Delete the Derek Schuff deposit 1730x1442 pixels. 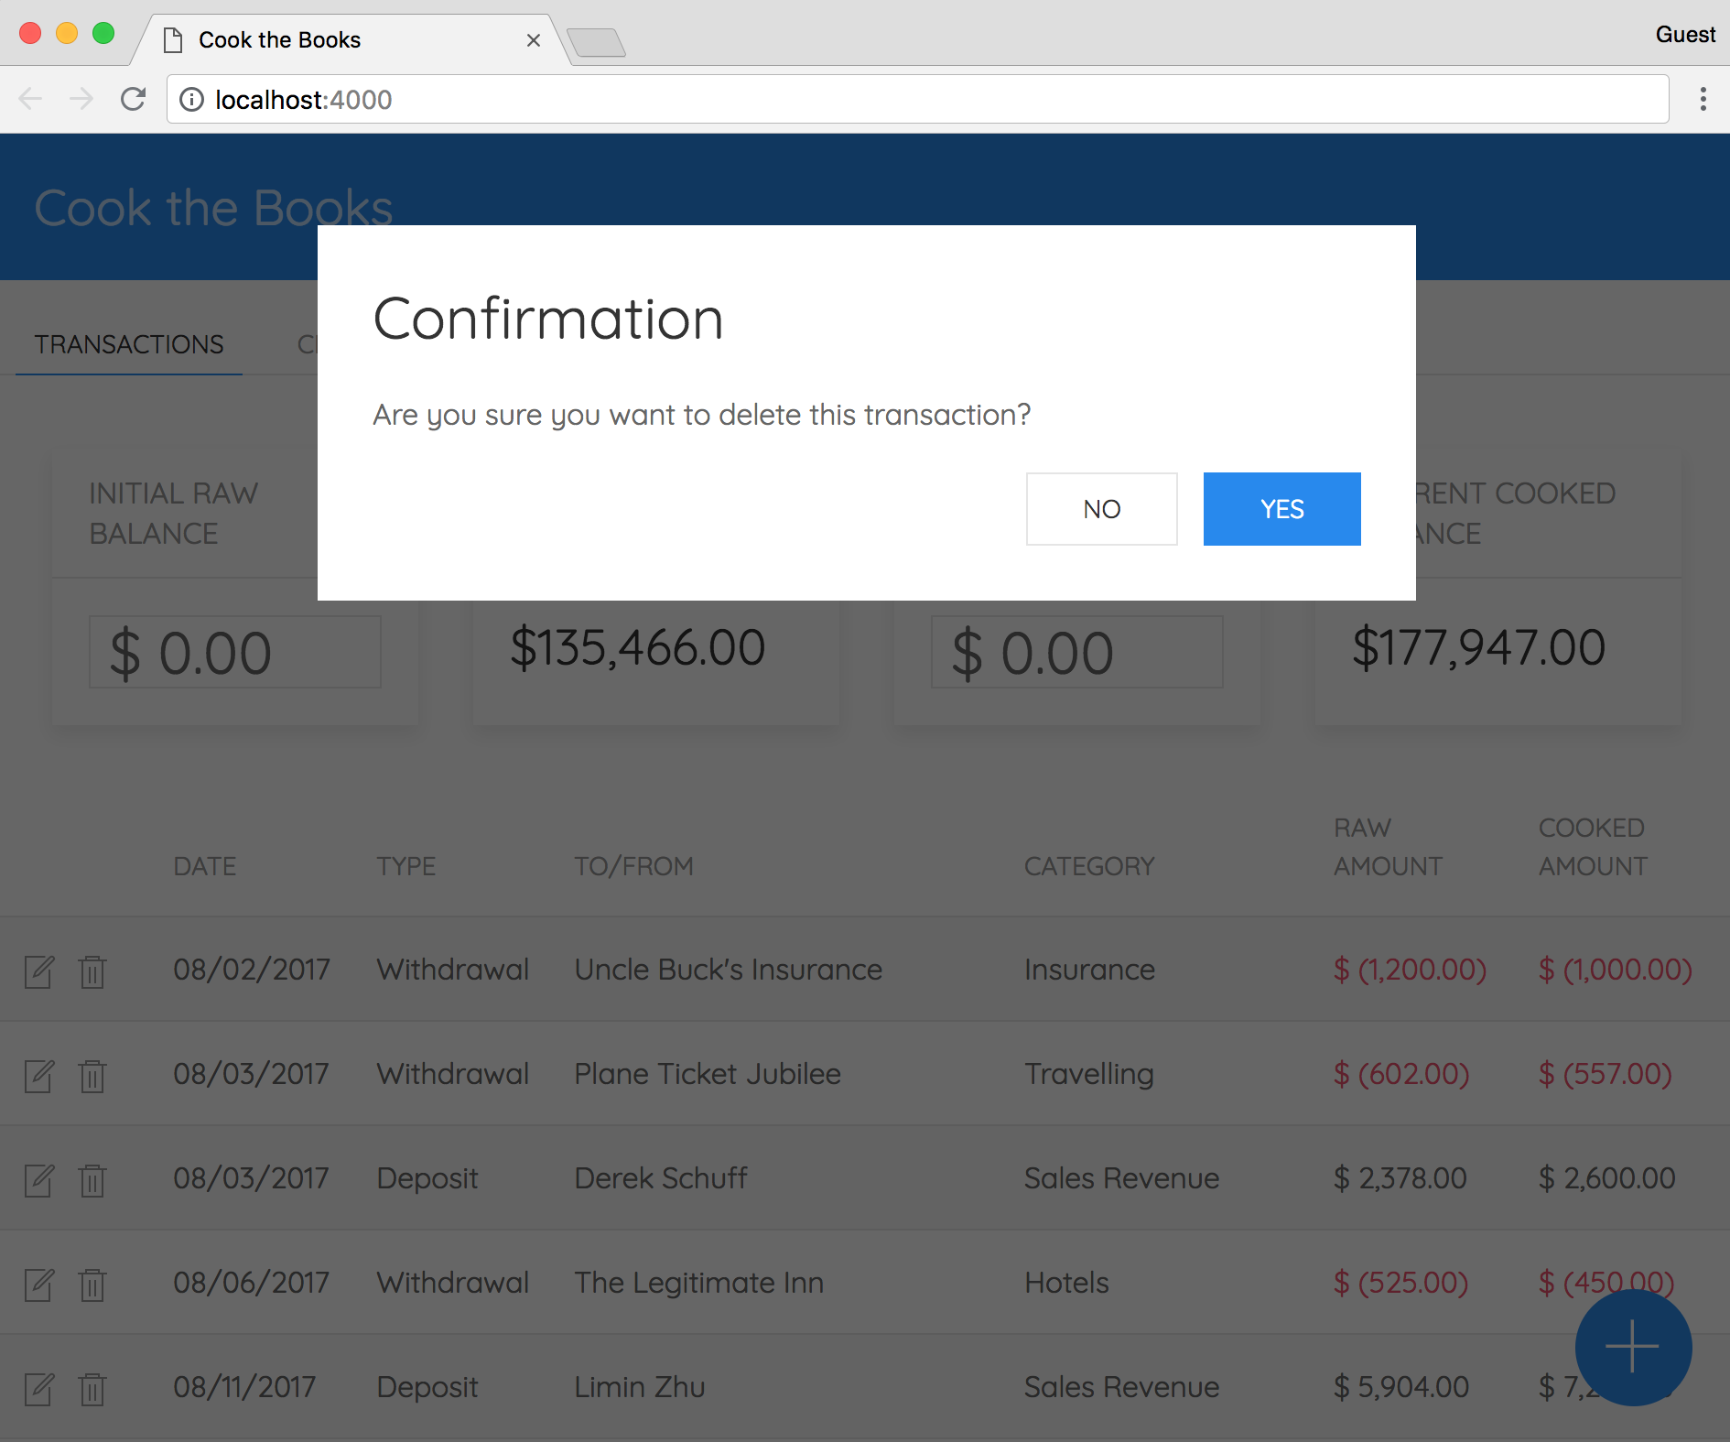click(x=92, y=1180)
